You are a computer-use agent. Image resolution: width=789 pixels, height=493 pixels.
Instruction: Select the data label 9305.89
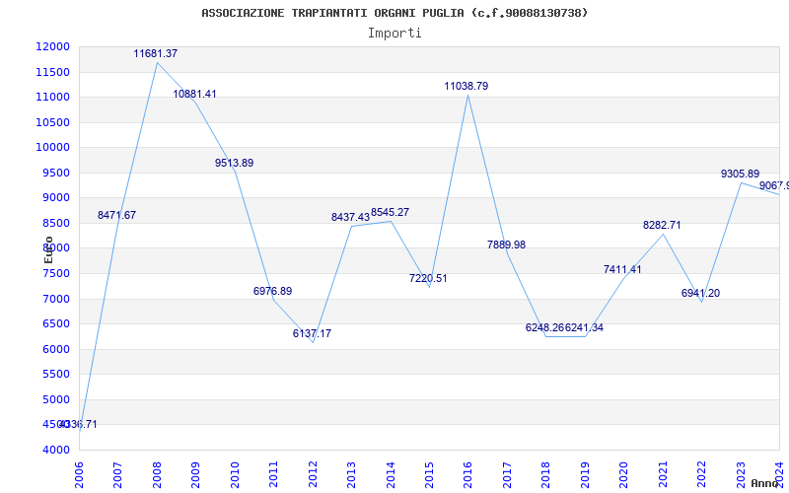coord(741,175)
